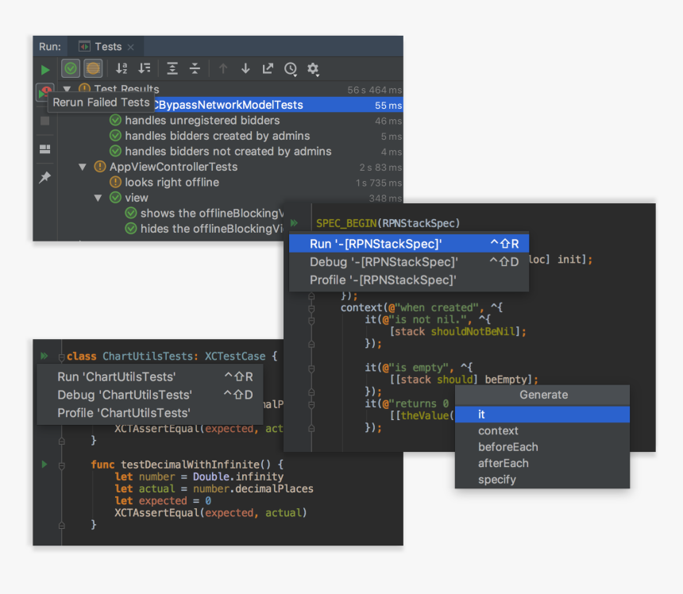Collapse the view test group

click(x=98, y=198)
